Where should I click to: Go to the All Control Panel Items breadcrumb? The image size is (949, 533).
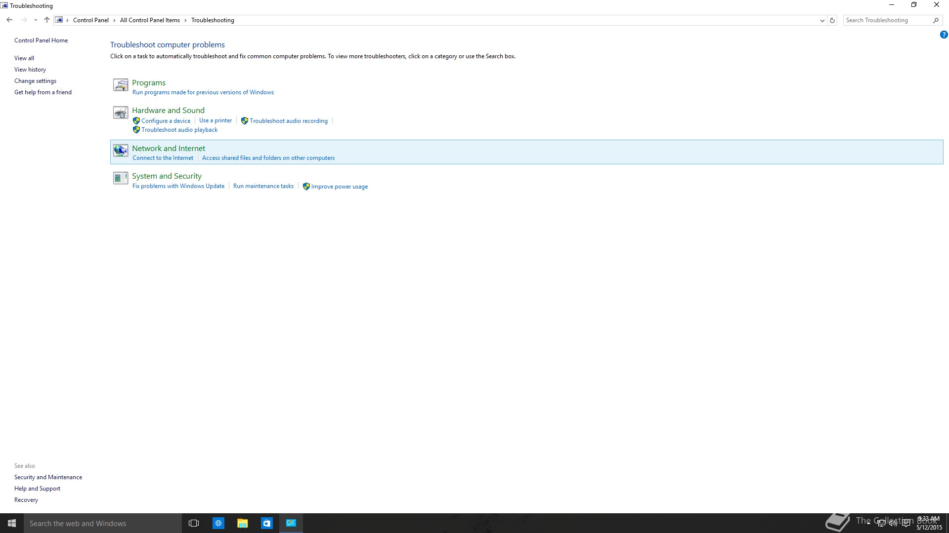point(150,20)
